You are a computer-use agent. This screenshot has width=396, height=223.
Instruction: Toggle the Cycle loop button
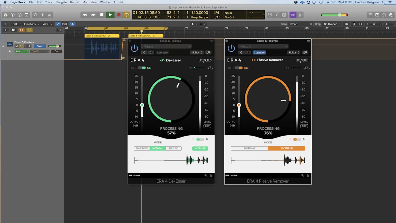point(126,15)
